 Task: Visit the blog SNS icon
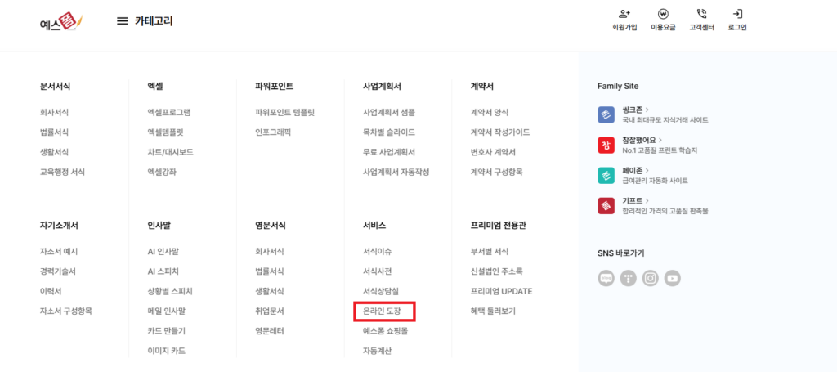pos(606,279)
